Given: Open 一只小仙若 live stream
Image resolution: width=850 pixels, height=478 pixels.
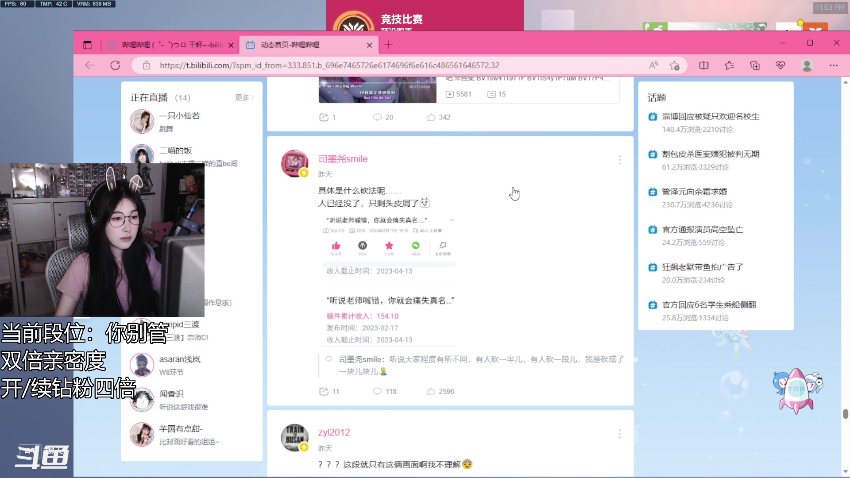Looking at the screenshot, I should 180,116.
